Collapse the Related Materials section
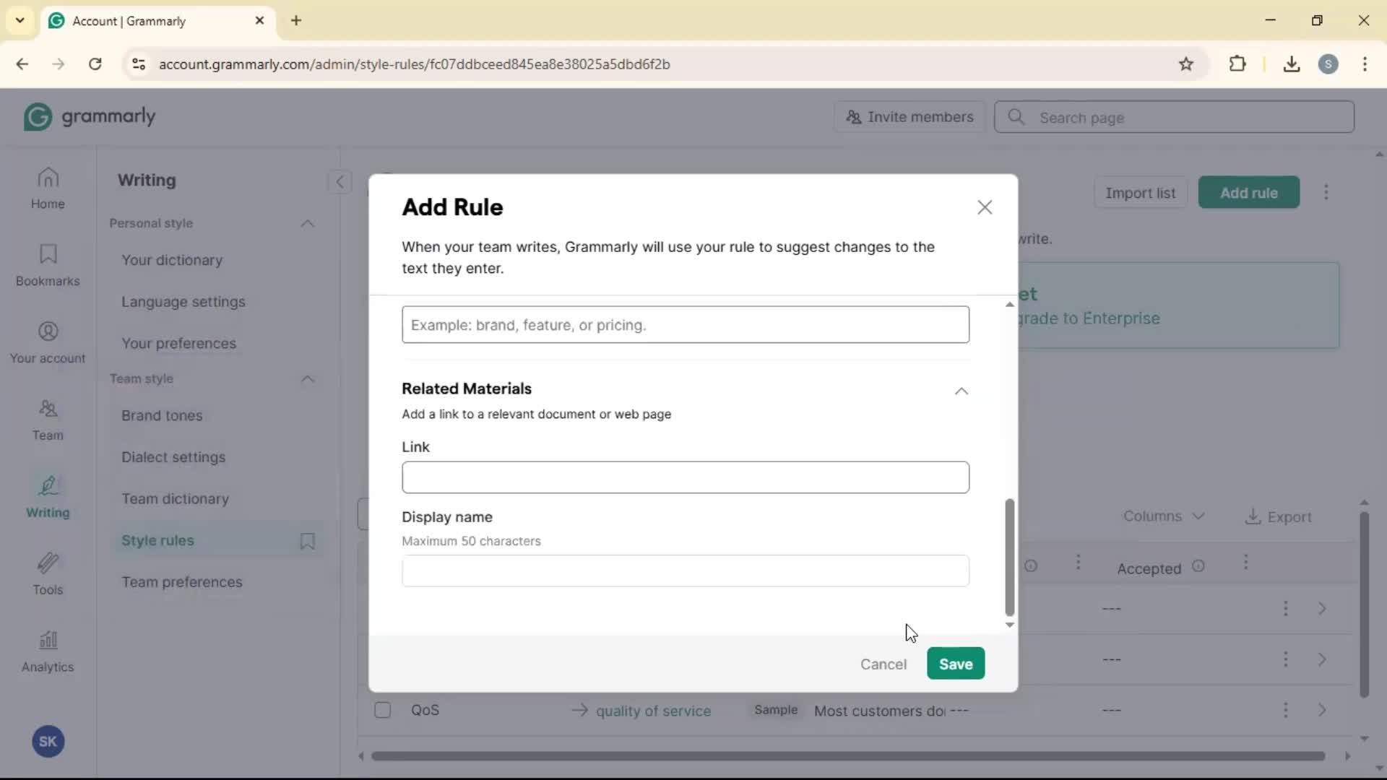 [x=961, y=391]
